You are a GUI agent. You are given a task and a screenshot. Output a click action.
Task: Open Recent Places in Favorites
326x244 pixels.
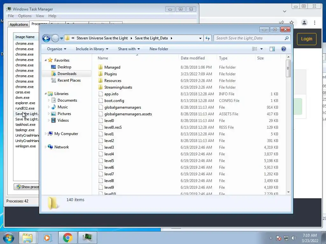[x=69, y=80]
